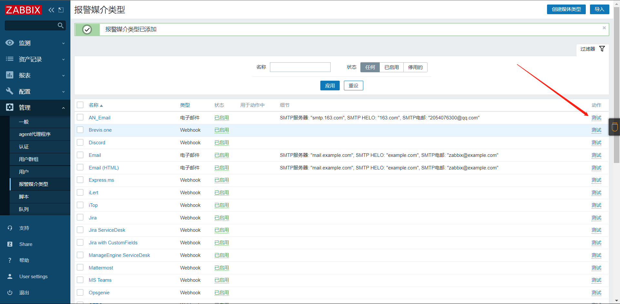
Task: Open the Jira with CustomFields media type
Action: 113,243
